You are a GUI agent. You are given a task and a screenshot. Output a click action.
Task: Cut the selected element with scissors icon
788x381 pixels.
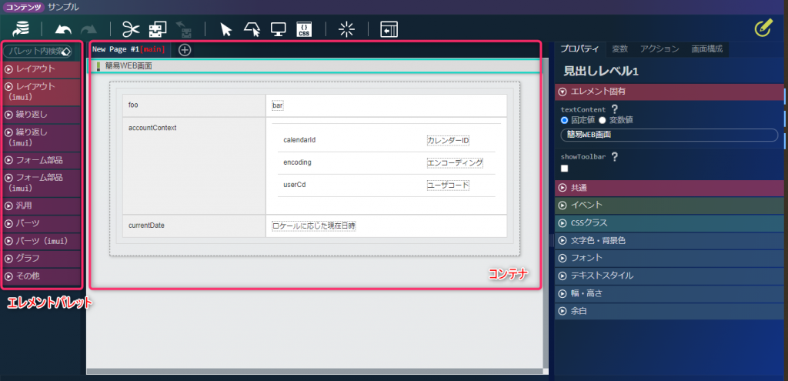coord(130,29)
